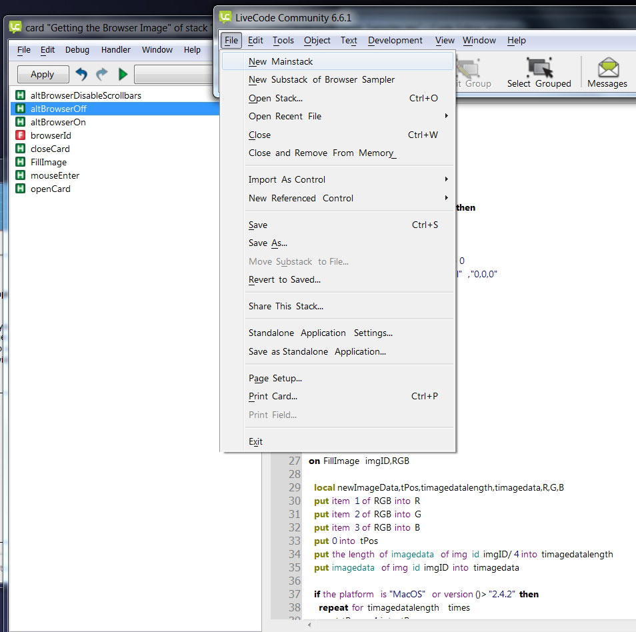This screenshot has width=636, height=632.
Task: Click the Apply button
Action: click(x=43, y=75)
